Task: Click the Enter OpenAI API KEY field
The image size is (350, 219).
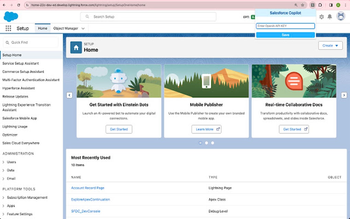Action: pyautogui.click(x=285, y=26)
